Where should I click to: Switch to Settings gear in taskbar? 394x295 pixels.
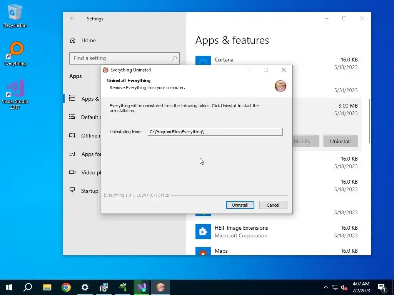click(x=85, y=287)
